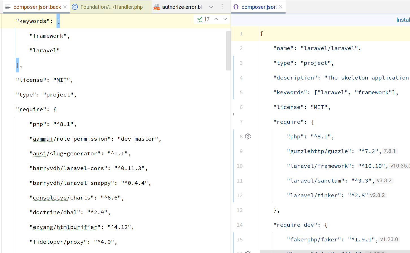Jump to next highlighted problem arrow
Viewport: 410px width, 253px height.
(225, 19)
